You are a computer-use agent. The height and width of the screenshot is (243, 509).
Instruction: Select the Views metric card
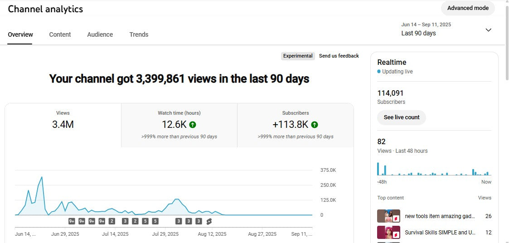click(63, 125)
